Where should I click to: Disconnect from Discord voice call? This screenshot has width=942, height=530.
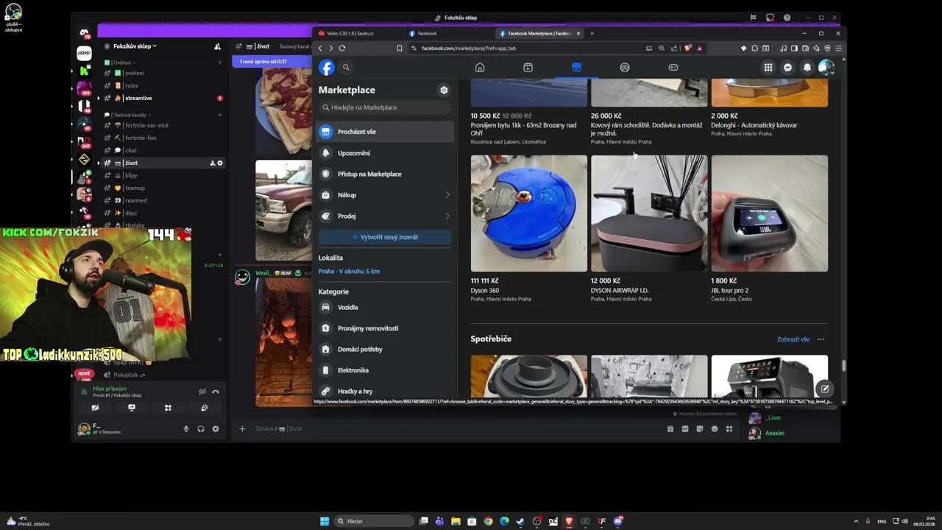(x=216, y=392)
